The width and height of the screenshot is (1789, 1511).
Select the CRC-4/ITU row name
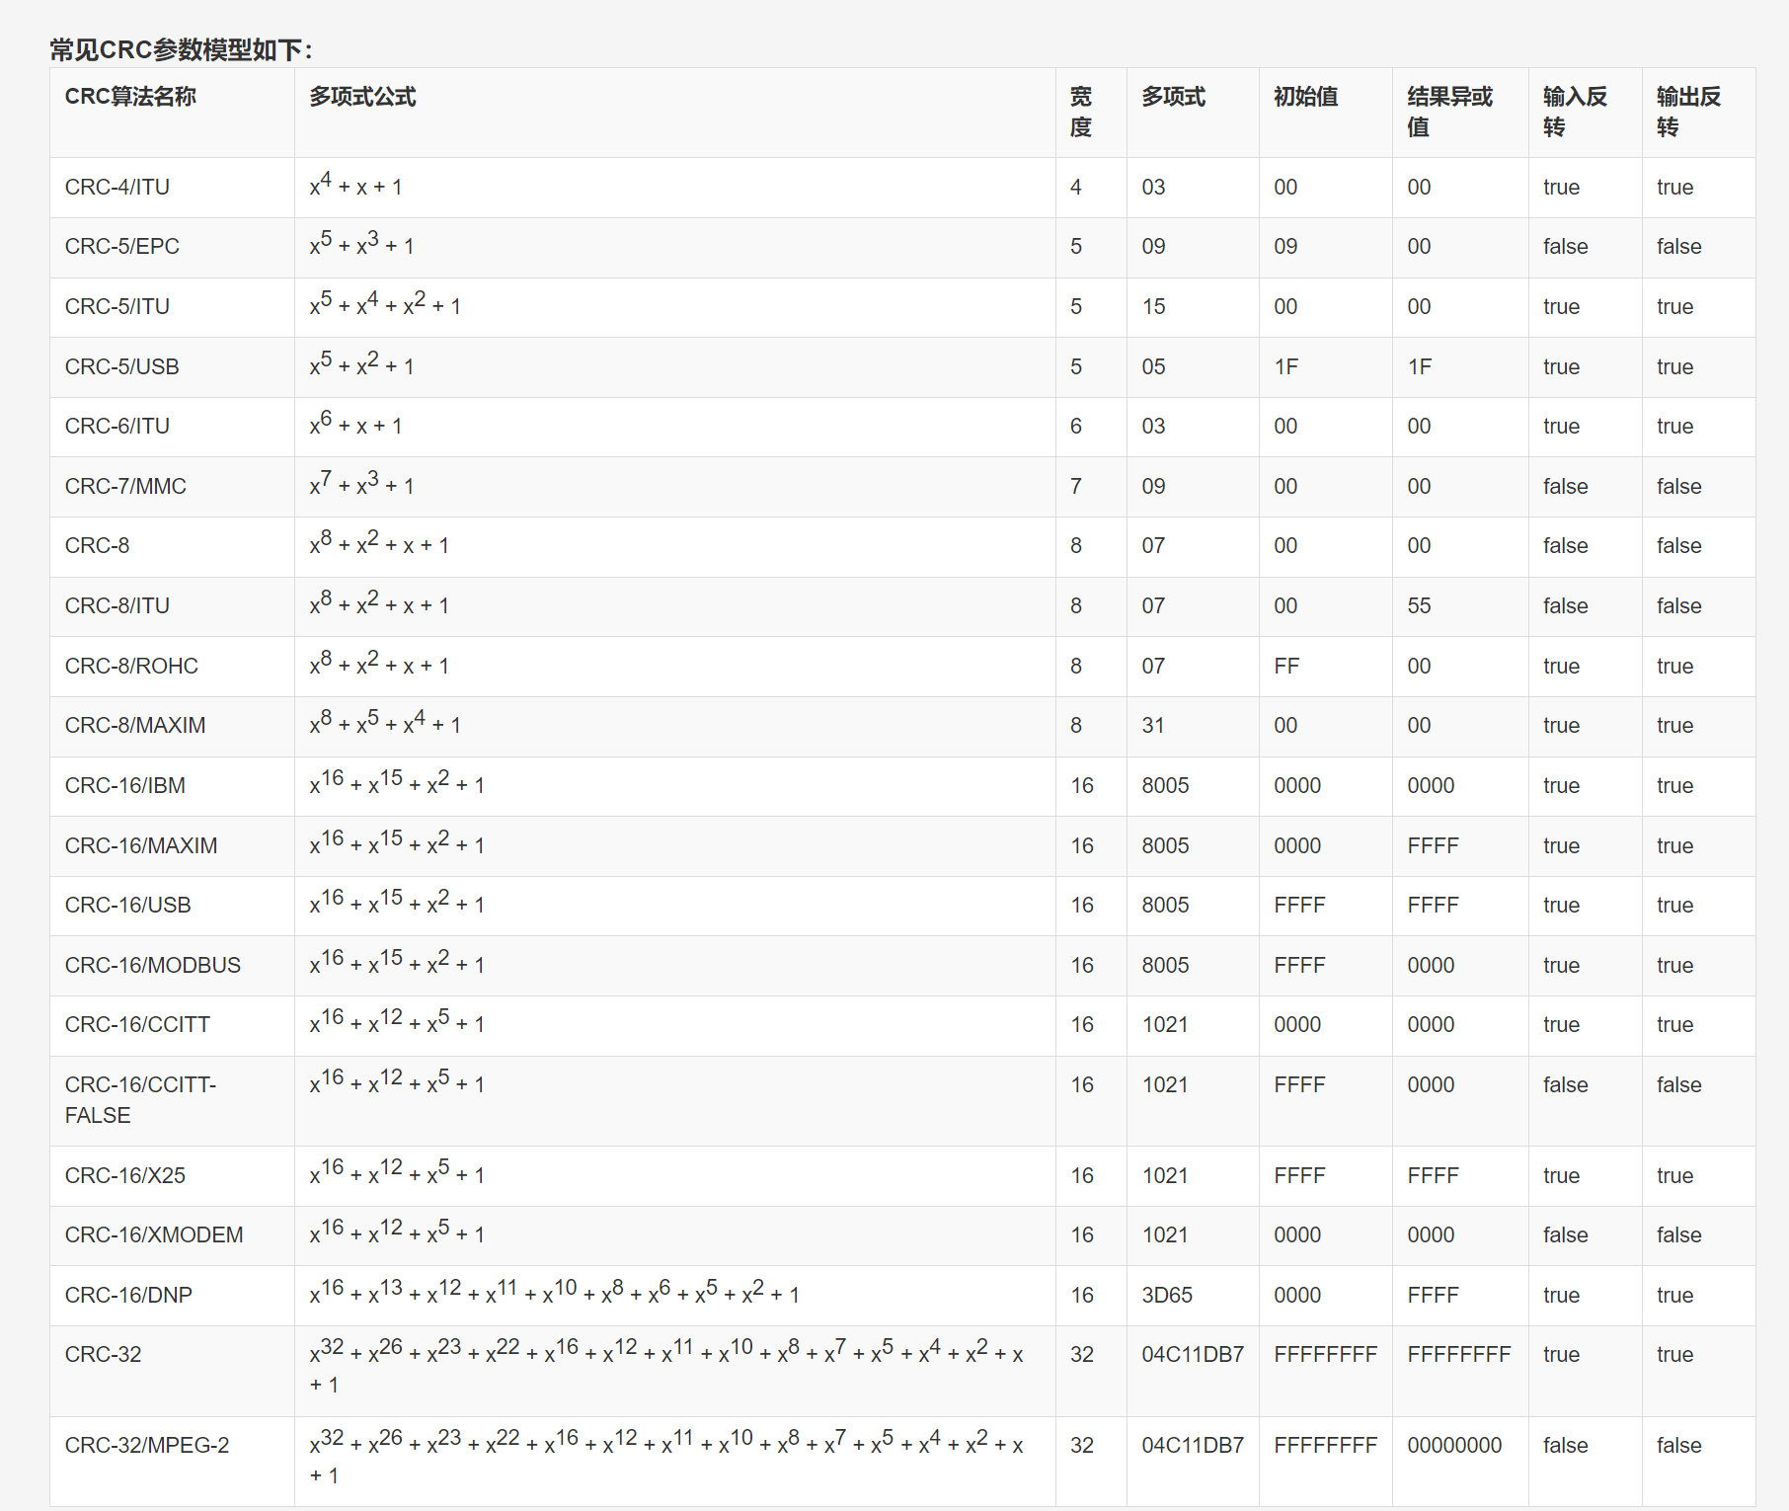coord(117,188)
